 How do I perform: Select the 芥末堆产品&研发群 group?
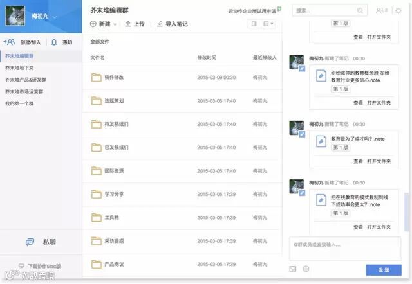(x=41, y=80)
